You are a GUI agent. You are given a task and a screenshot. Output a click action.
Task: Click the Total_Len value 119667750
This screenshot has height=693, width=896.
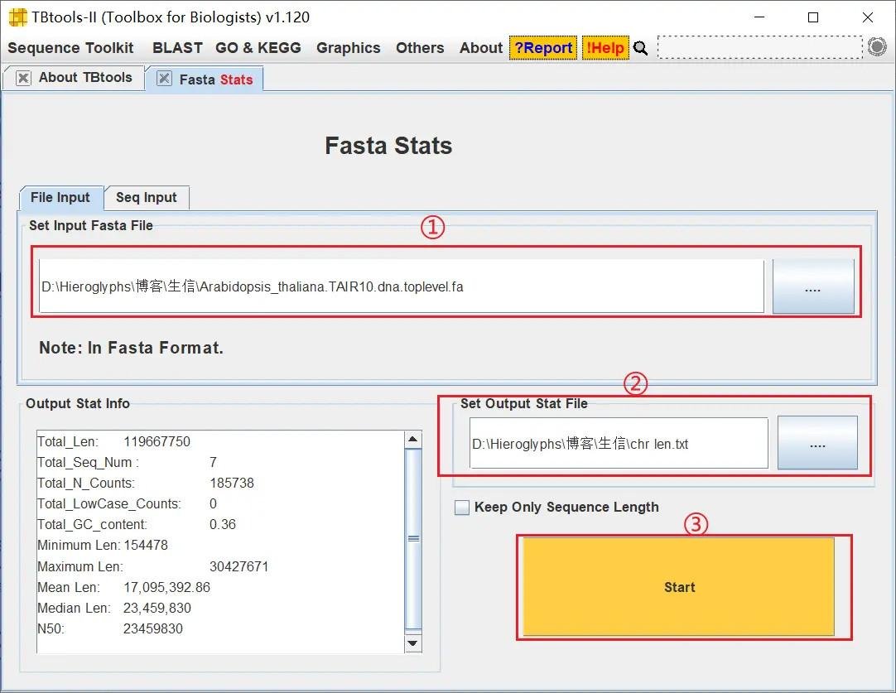[157, 441]
